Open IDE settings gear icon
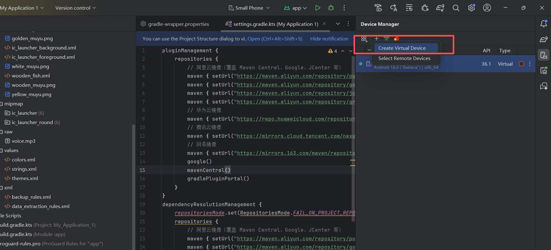This screenshot has height=250, width=551. [x=471, y=8]
